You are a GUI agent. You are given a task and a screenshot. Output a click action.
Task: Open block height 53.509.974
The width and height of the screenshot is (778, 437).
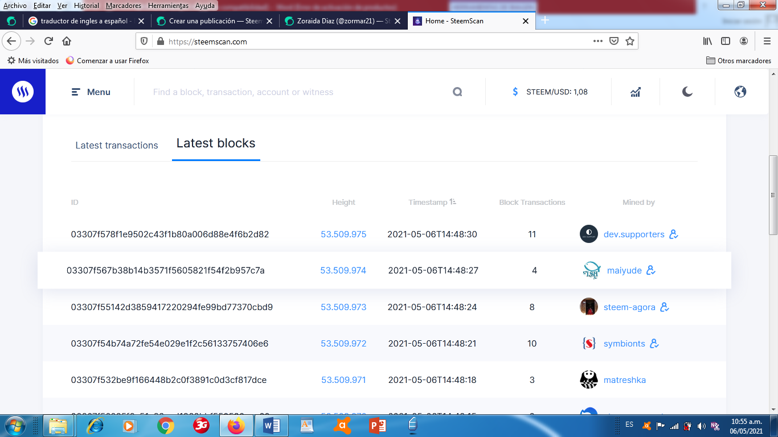click(343, 271)
